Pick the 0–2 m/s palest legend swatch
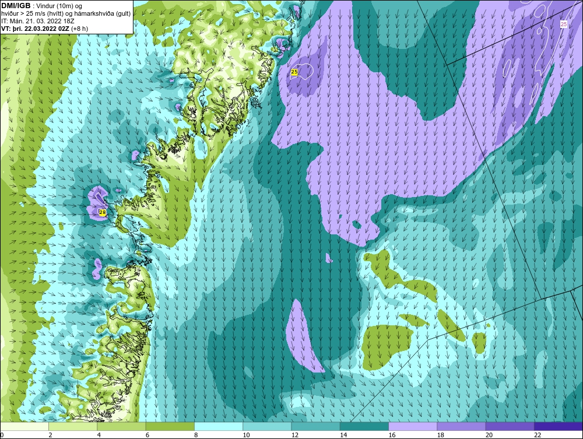The image size is (583, 439). pyautogui.click(x=24, y=426)
